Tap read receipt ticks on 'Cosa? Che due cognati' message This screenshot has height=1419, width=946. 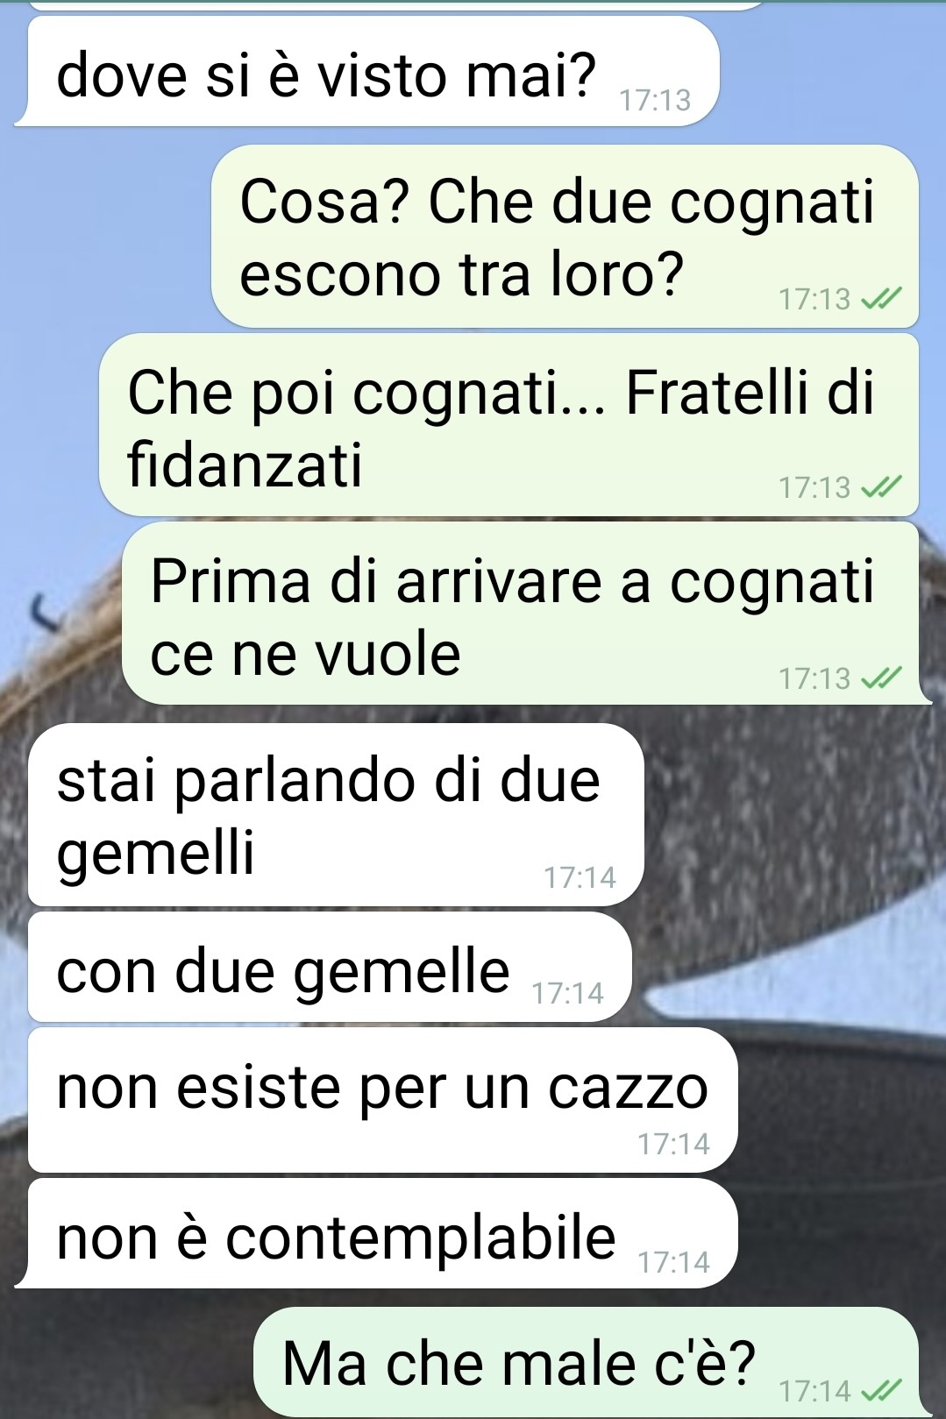880,300
